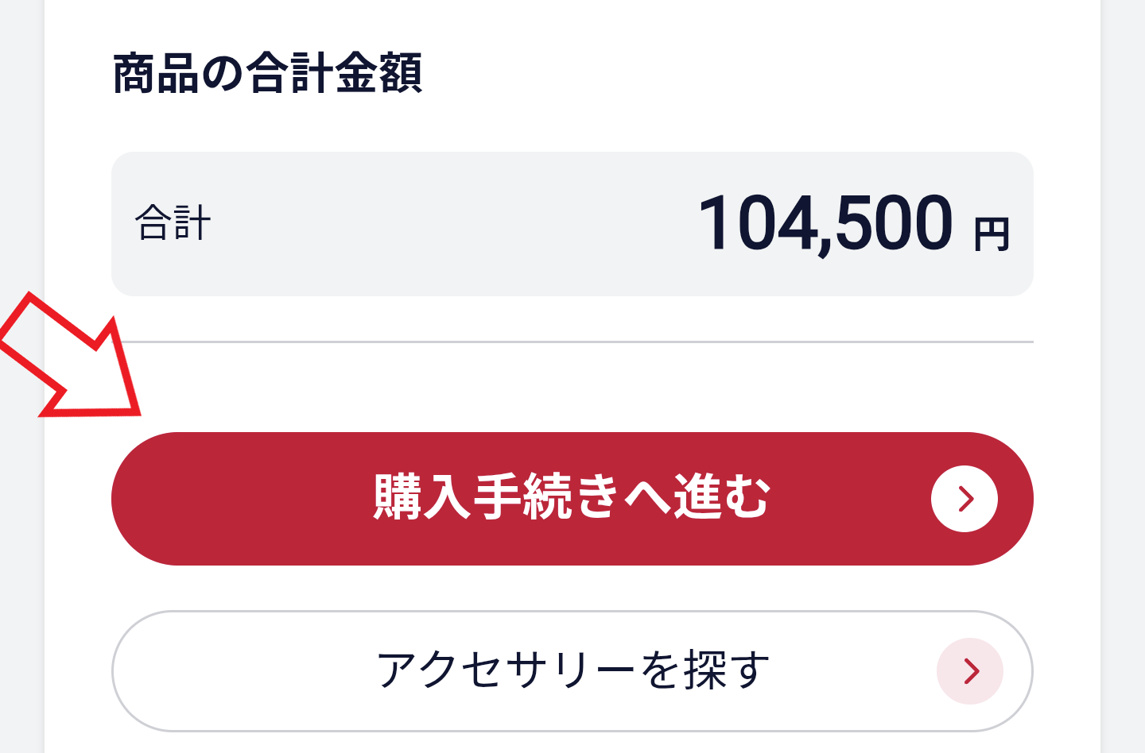
Task: Select the arrow icon inside the purchase button
Action: [965, 499]
